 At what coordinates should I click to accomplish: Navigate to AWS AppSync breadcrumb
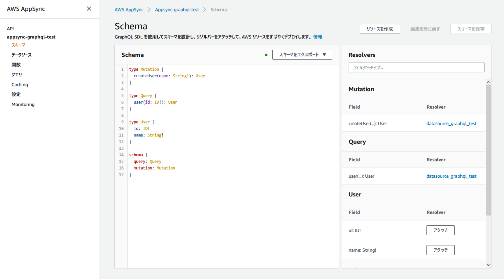tap(129, 10)
